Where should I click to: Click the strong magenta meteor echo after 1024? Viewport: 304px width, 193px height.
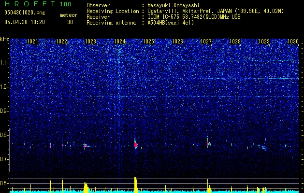coord(135,145)
